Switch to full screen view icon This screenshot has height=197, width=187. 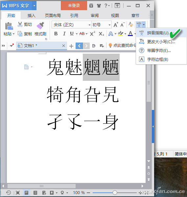coord(18,193)
